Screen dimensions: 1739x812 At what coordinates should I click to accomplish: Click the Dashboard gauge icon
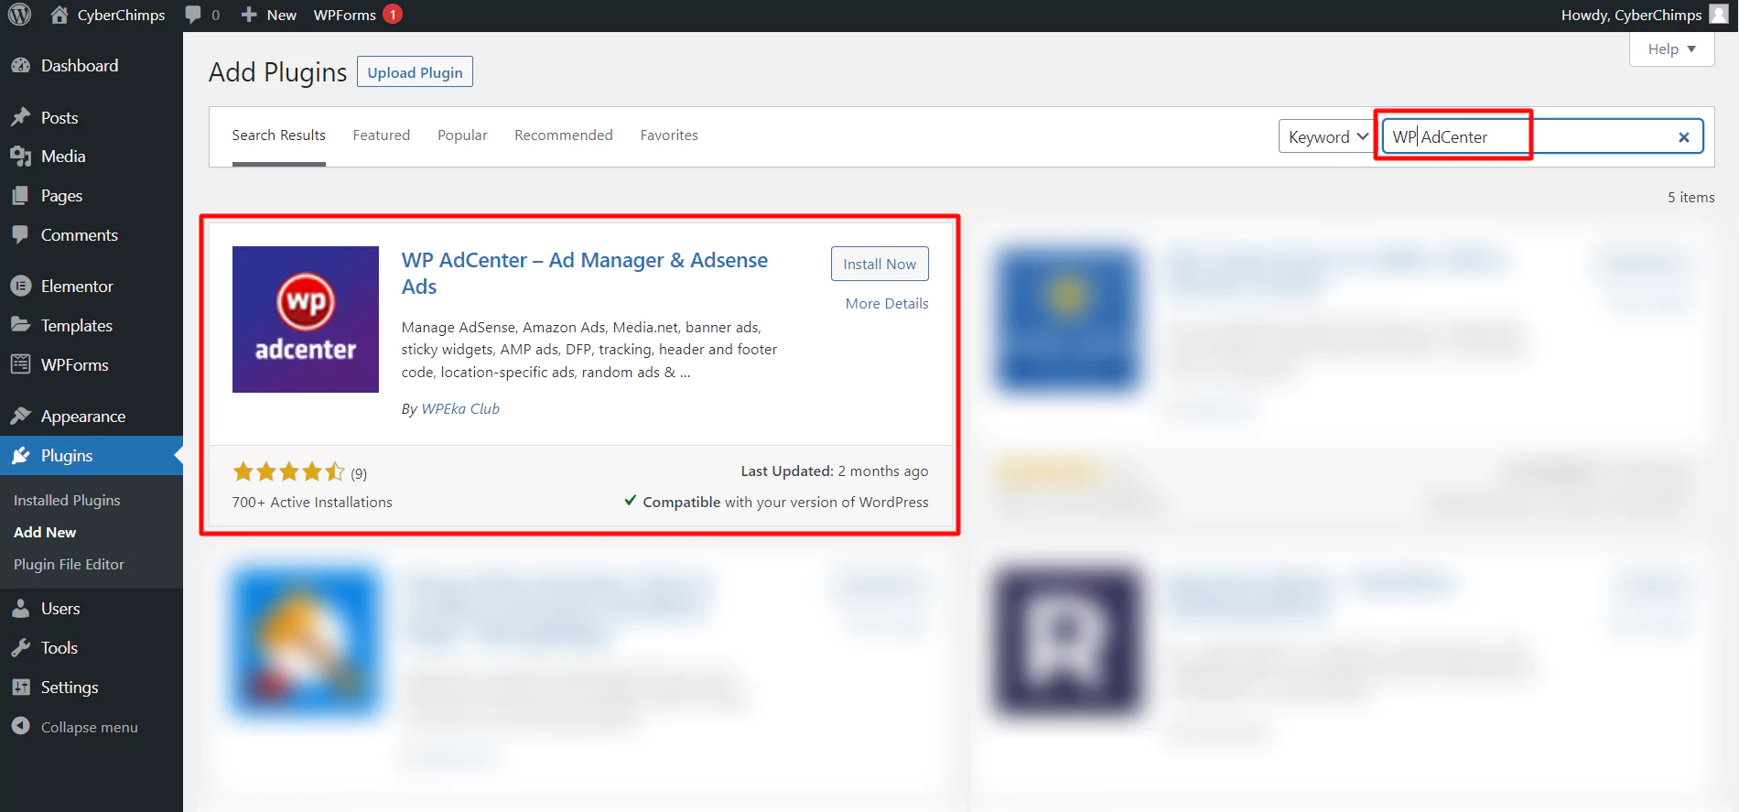click(20, 66)
